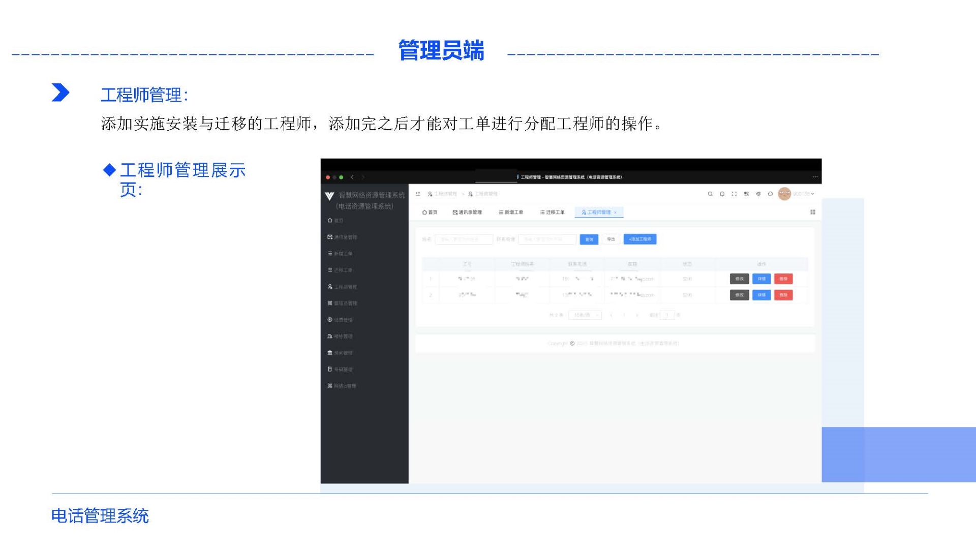Screen dimensions: 976x549
Task: Switch to the 迁移工单 tab
Action: click(552, 212)
